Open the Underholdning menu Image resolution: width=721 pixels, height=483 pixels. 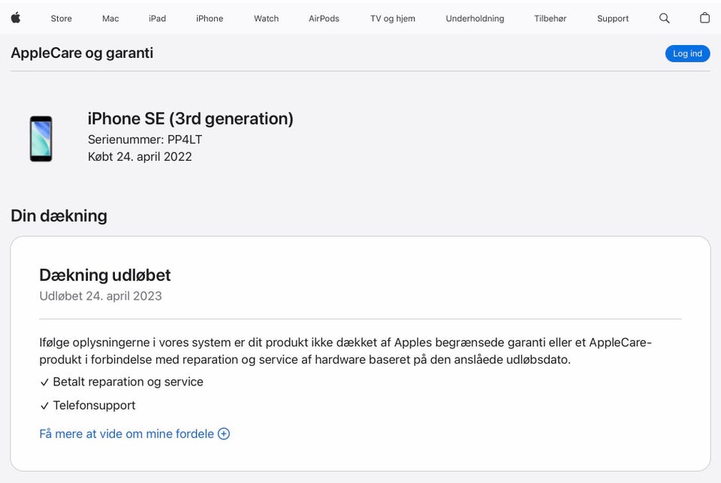475,18
